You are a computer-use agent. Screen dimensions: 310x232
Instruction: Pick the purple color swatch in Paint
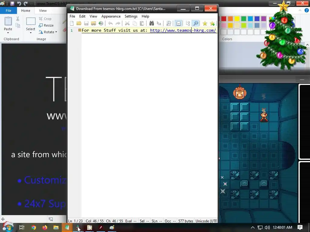point(264,18)
